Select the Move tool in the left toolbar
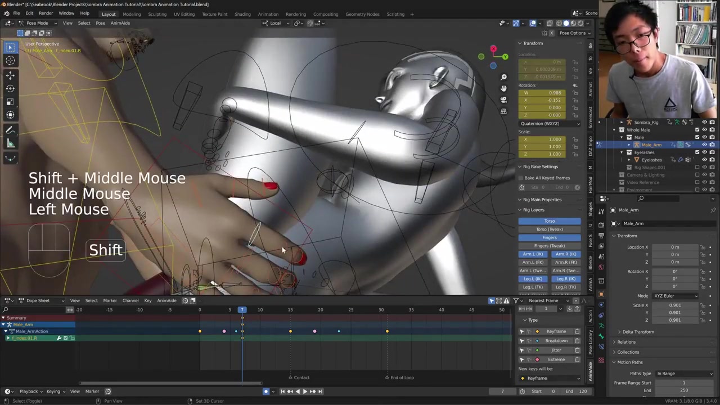Viewport: 720px width, 405px height. (10, 75)
